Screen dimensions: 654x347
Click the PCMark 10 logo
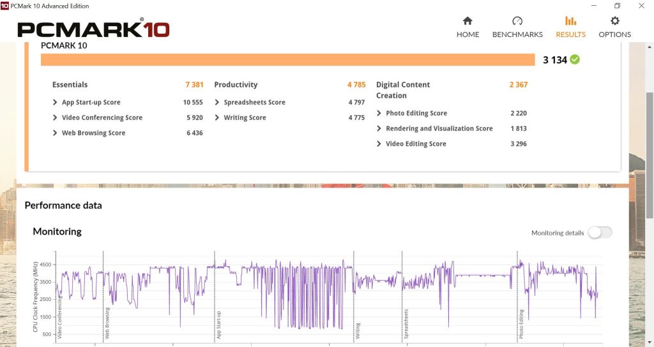(93, 29)
